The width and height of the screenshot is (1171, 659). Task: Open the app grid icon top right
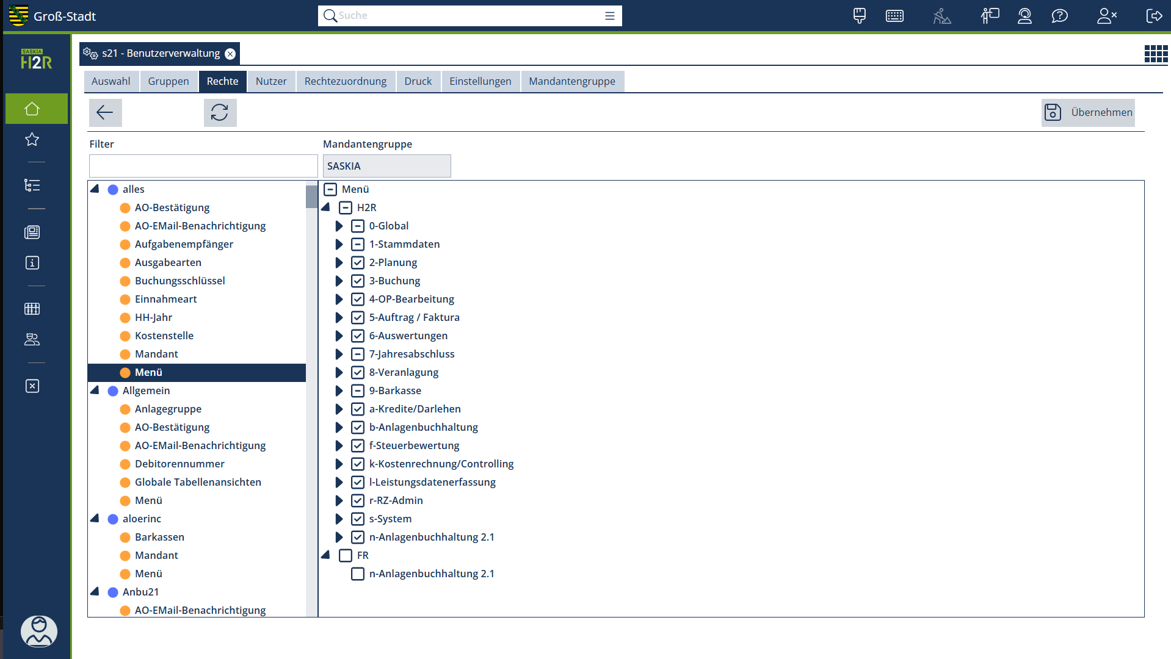click(x=1155, y=54)
